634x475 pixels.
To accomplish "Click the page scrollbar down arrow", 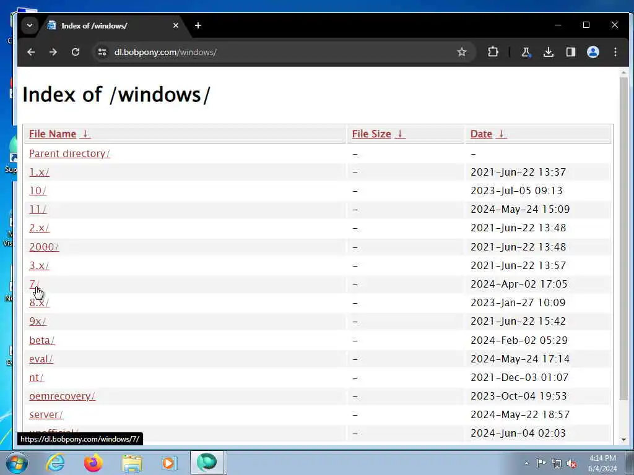I will (623, 440).
